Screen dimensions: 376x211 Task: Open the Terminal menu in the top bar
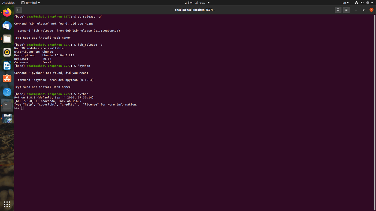click(30, 2)
